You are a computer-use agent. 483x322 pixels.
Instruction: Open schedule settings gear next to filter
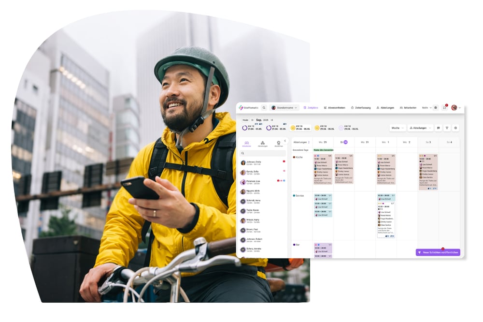tap(455, 128)
